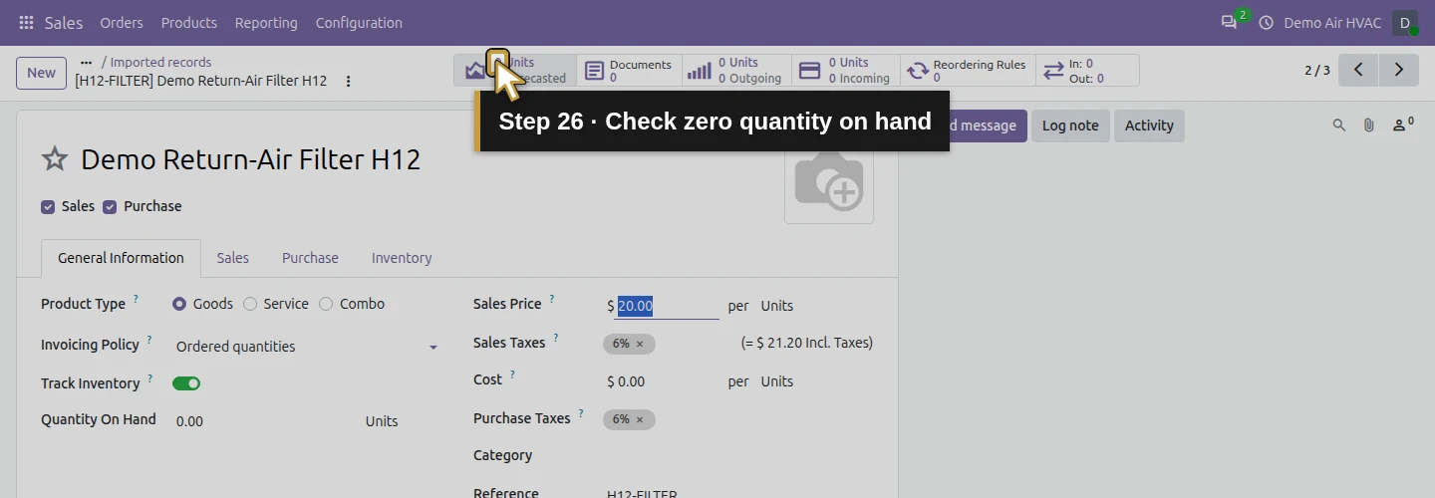This screenshot has height=498, width=1435.
Task: Search chatter messages magnifier icon
Action: coord(1339,125)
